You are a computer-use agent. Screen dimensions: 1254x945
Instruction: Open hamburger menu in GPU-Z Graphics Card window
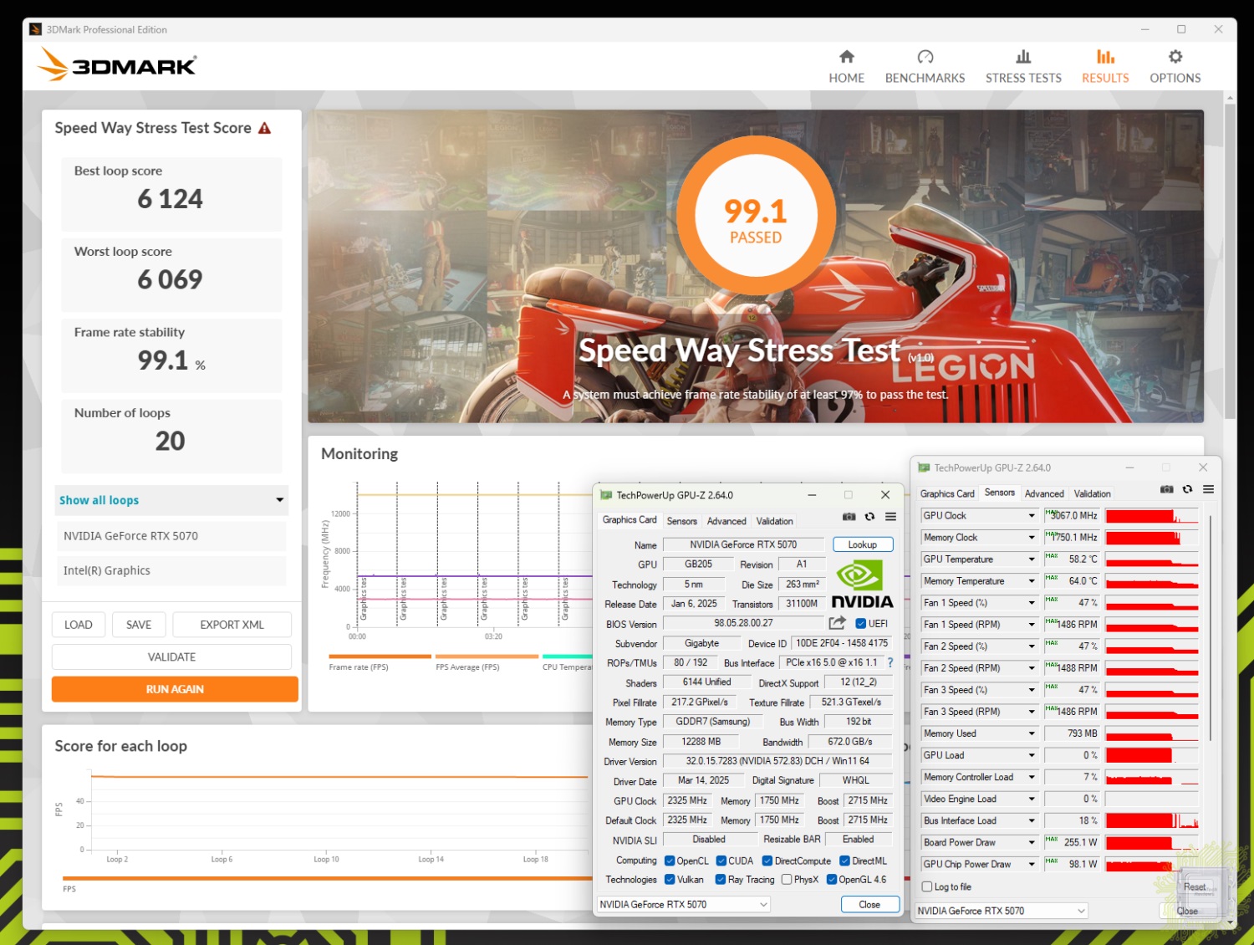point(891,517)
